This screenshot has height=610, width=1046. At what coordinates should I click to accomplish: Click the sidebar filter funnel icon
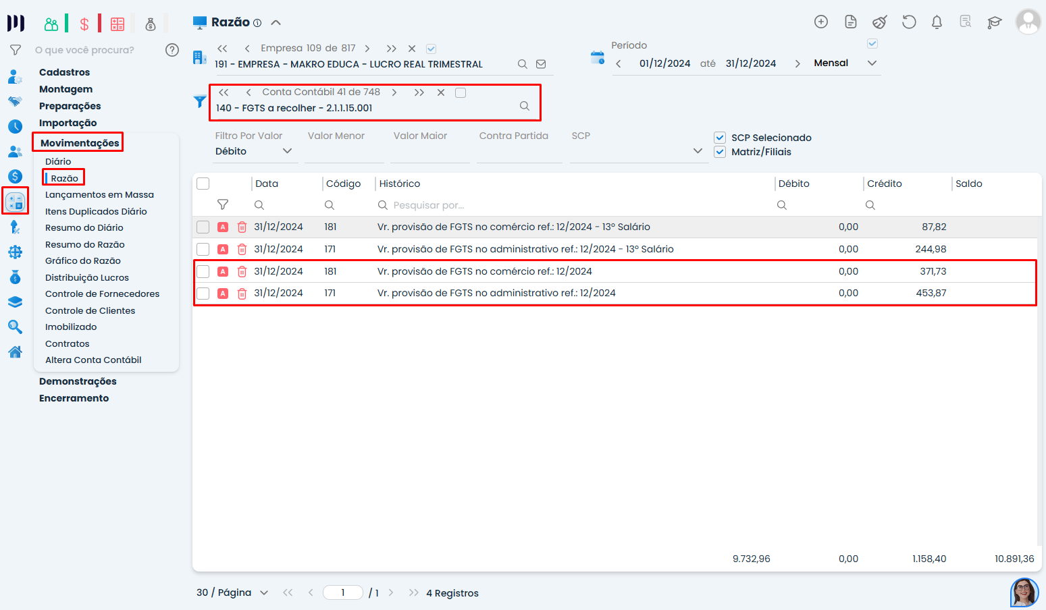point(15,50)
